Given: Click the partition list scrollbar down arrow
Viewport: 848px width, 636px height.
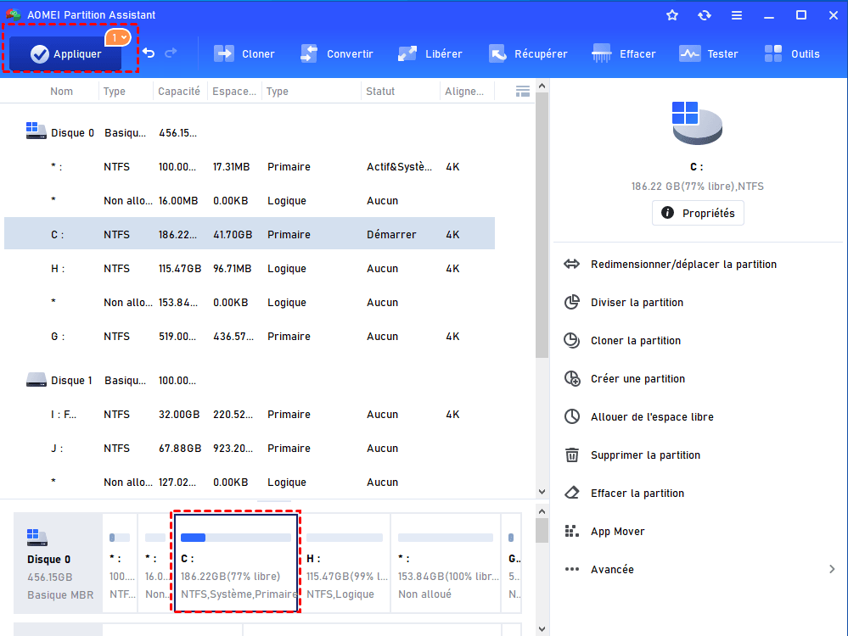Looking at the screenshot, I should (x=542, y=492).
